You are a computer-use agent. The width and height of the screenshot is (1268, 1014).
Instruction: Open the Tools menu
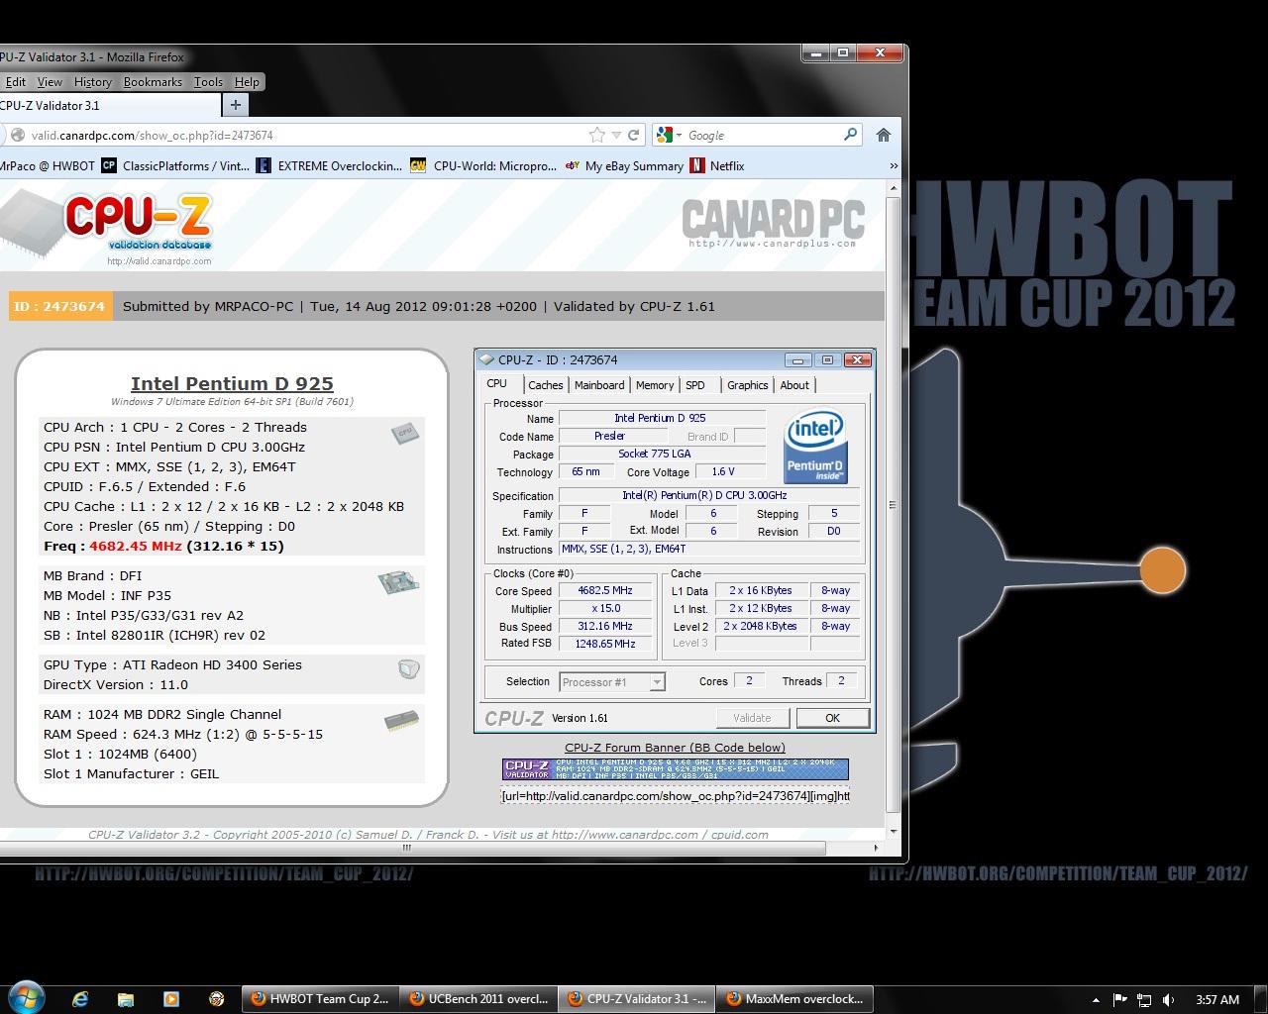[x=208, y=82]
